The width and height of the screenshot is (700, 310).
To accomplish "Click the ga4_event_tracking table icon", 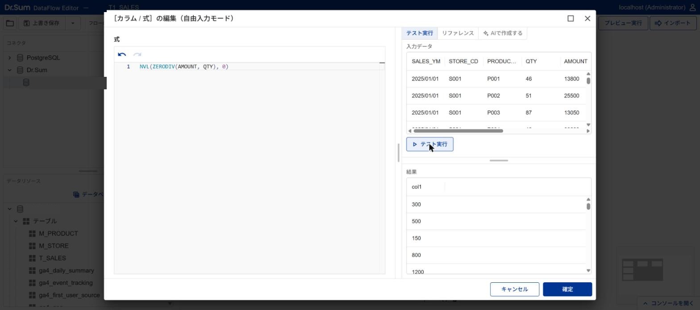I will (32, 283).
